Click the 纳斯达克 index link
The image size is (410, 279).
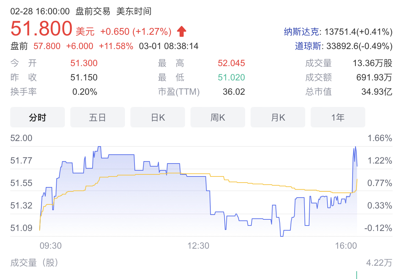(x=302, y=32)
